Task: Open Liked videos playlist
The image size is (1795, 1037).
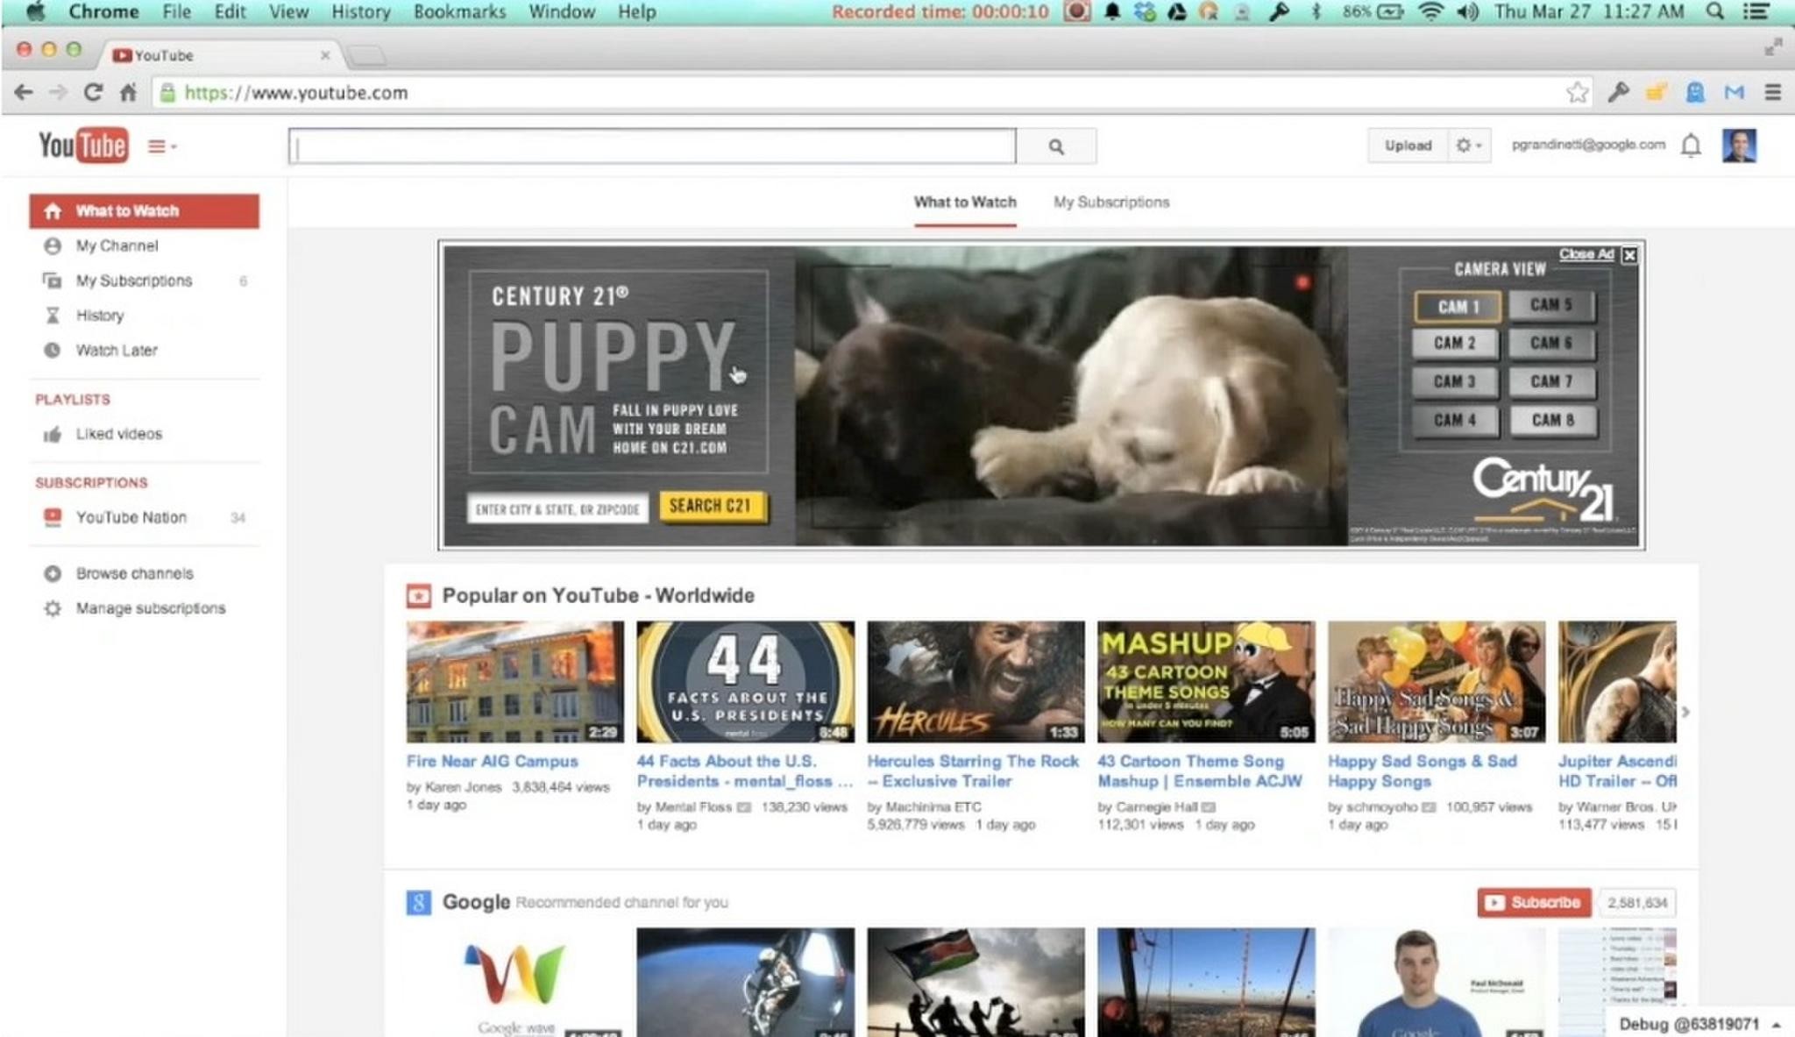Action: tap(118, 434)
